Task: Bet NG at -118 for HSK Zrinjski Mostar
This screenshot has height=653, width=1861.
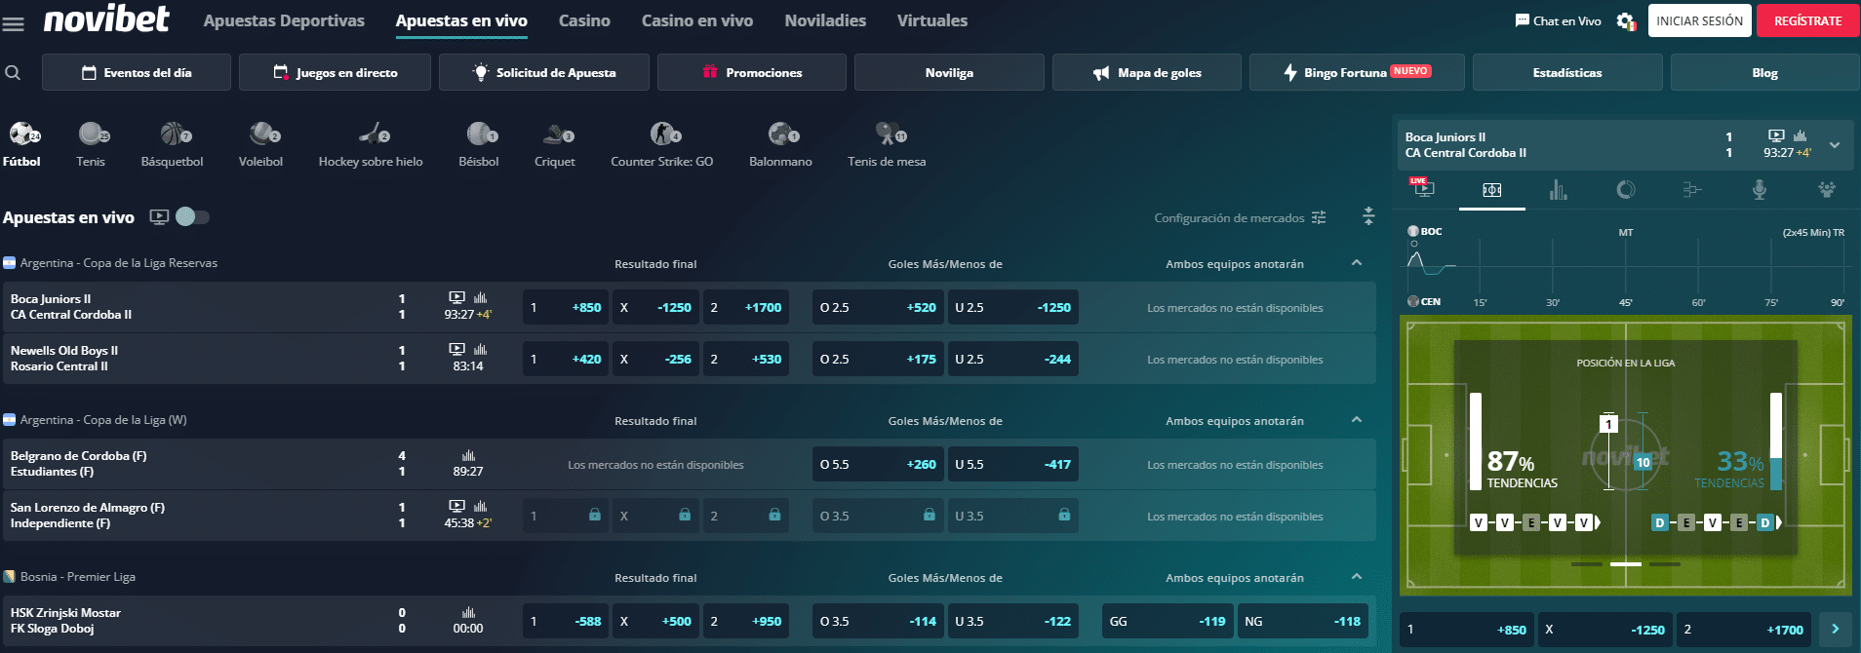Action: tap(1303, 621)
